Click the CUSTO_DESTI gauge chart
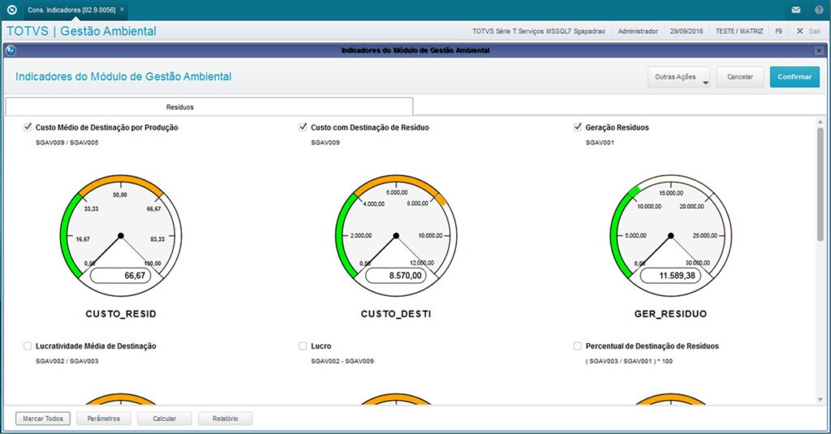Viewport: 831px width, 434px height. 396,236
